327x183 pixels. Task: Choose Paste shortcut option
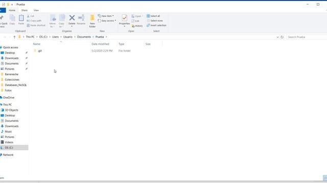[x=36, y=25]
